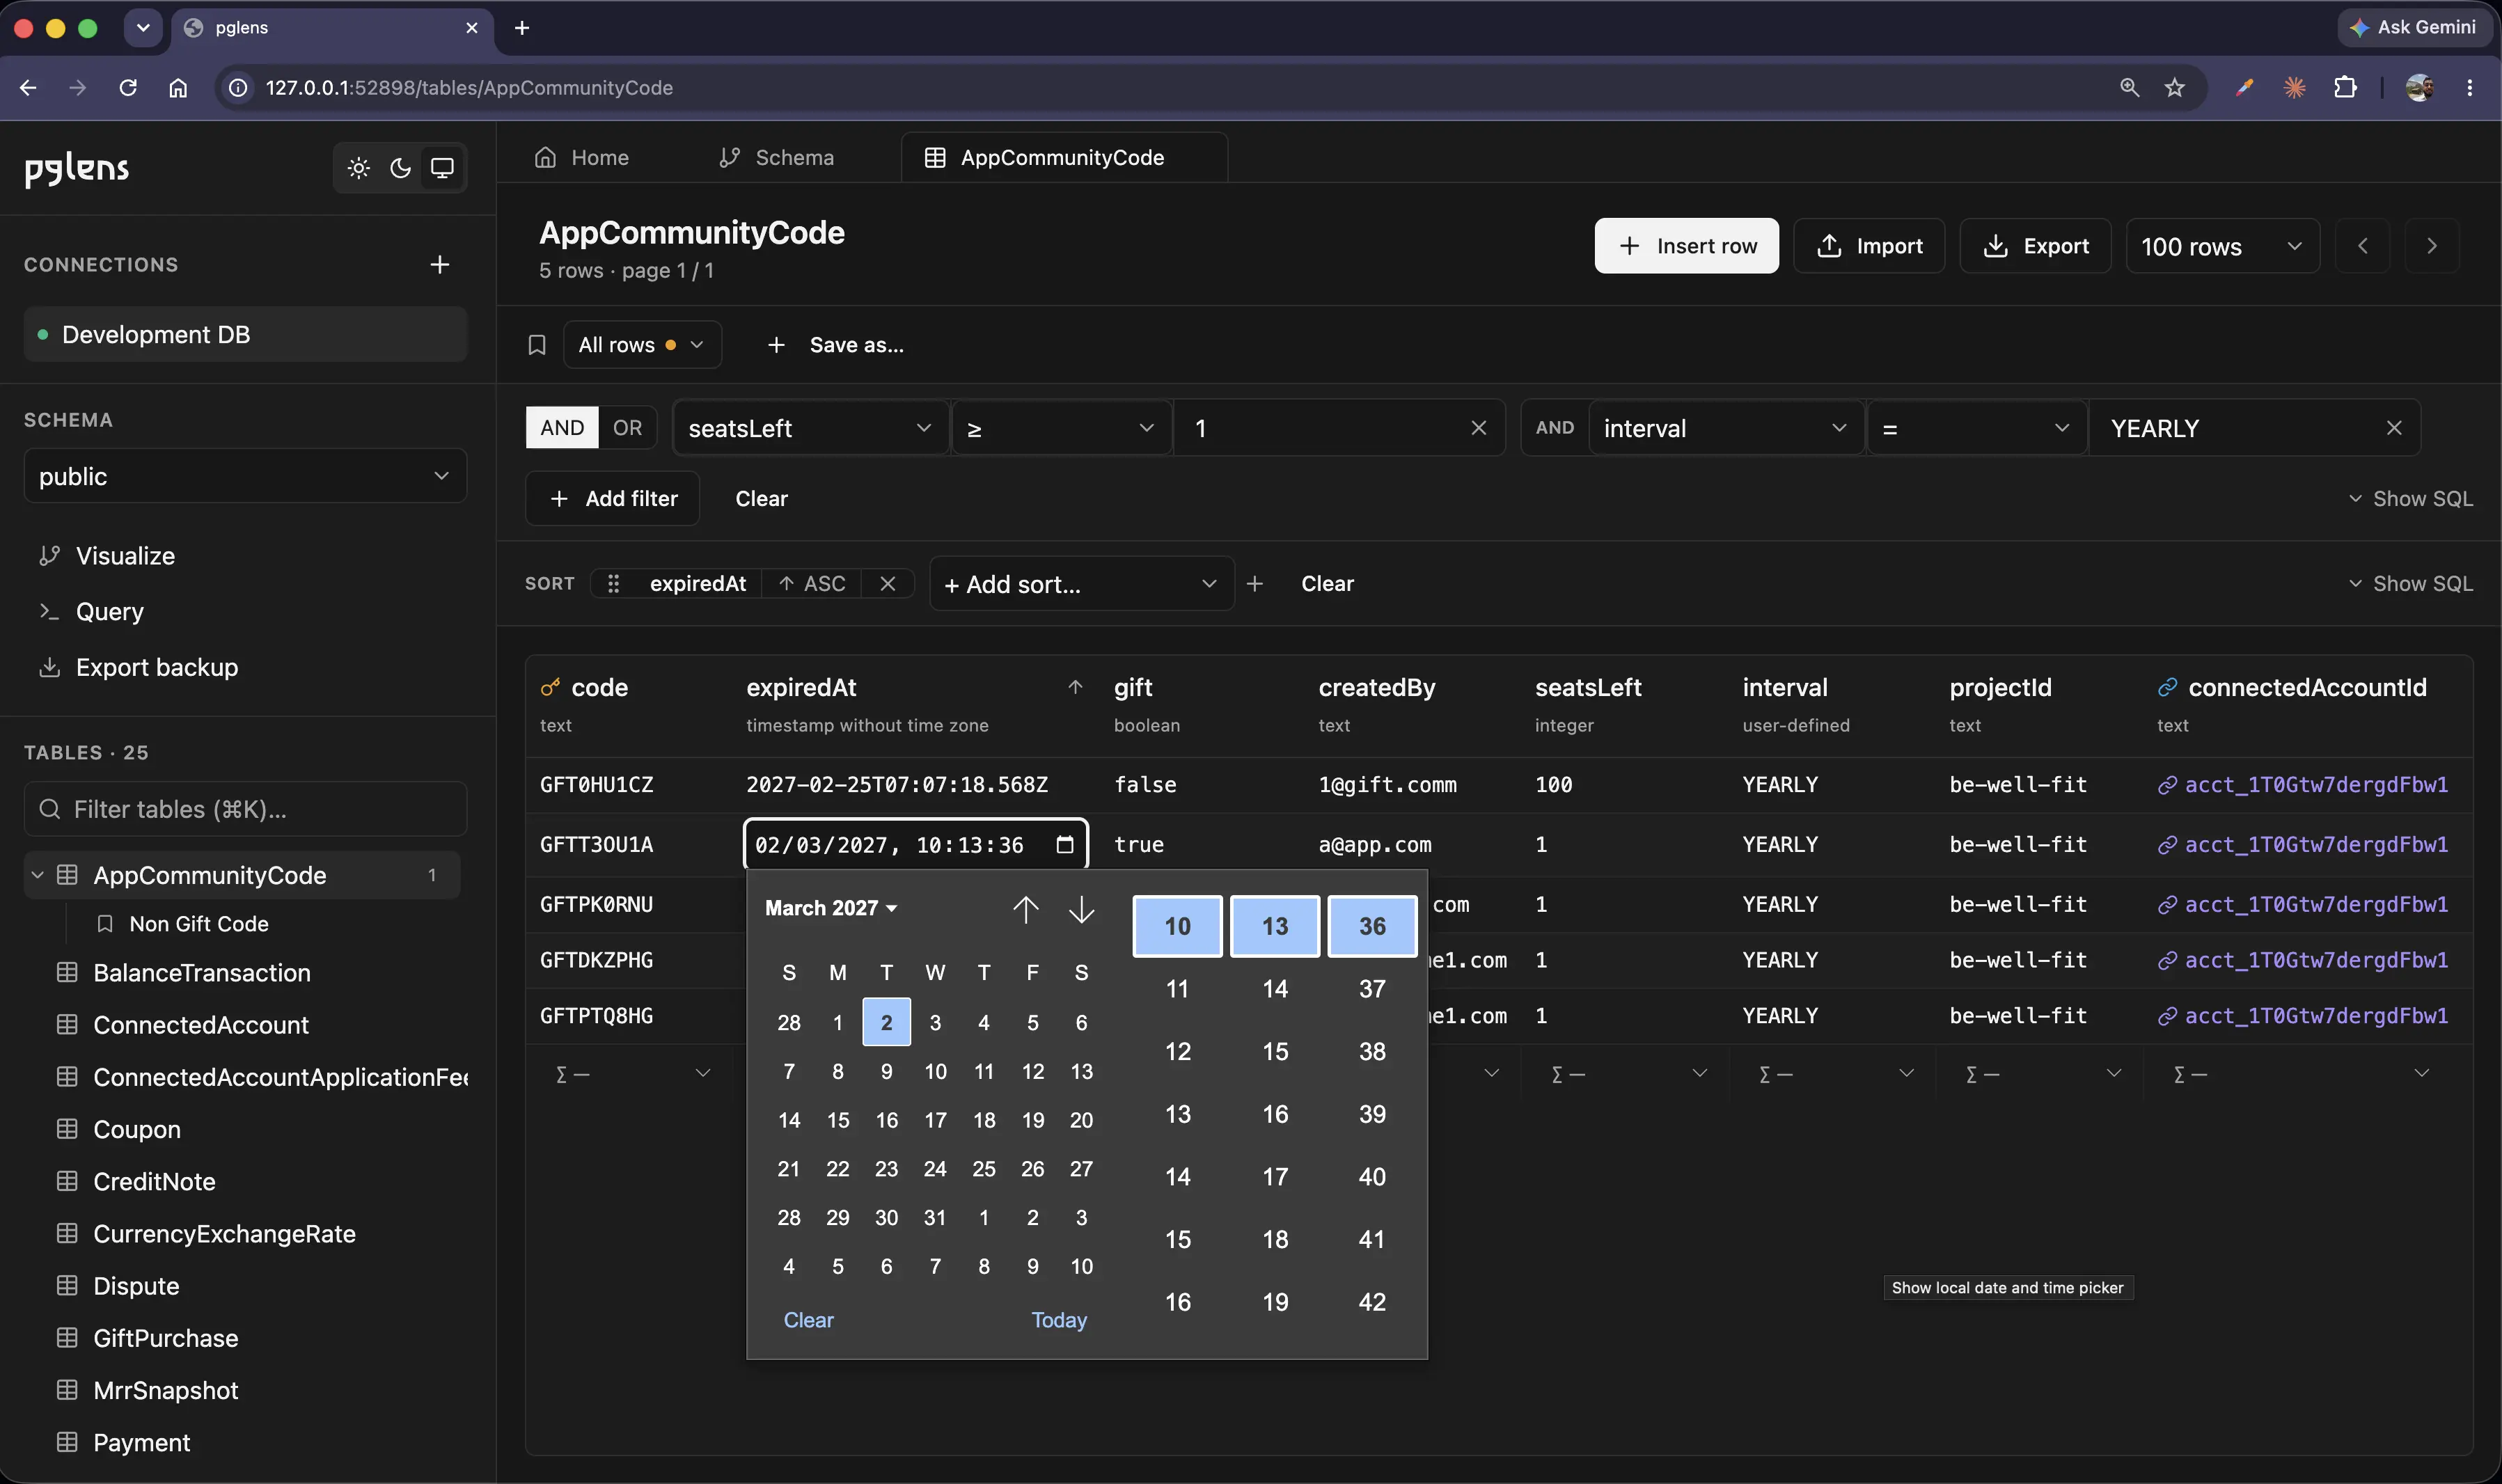Expand Show SQL for sort
Screen dimensions: 2502x1484
[2410, 584]
